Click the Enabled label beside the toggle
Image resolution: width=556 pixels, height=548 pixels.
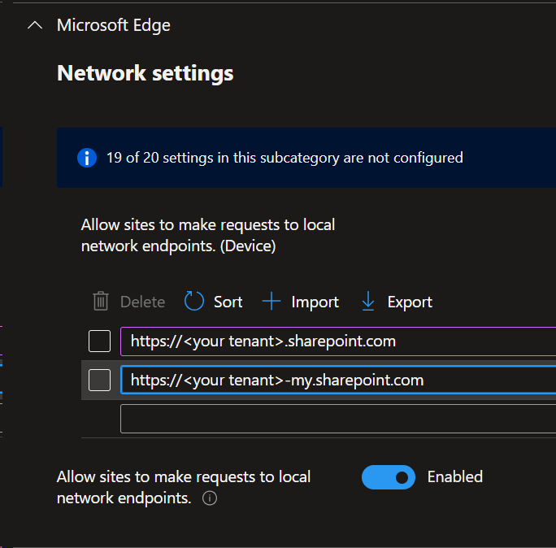pyautogui.click(x=454, y=477)
